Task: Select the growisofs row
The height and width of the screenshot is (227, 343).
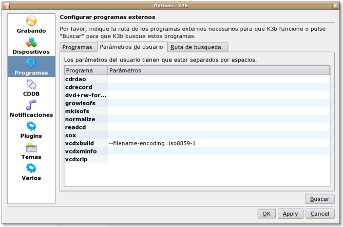Action: pos(197,103)
